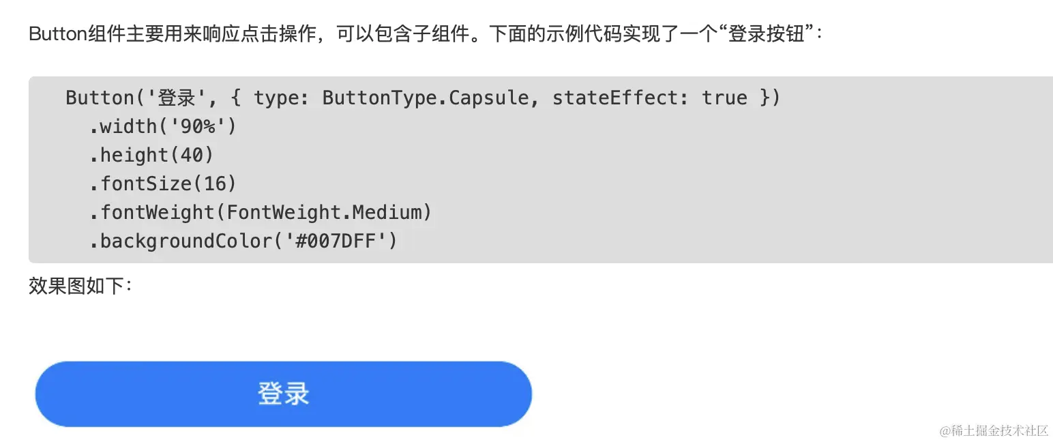Click the stateEffect: true code text
The width and height of the screenshot is (1053, 442).
(648, 98)
